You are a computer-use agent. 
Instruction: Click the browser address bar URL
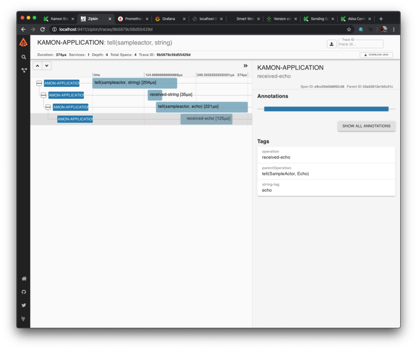(106, 29)
